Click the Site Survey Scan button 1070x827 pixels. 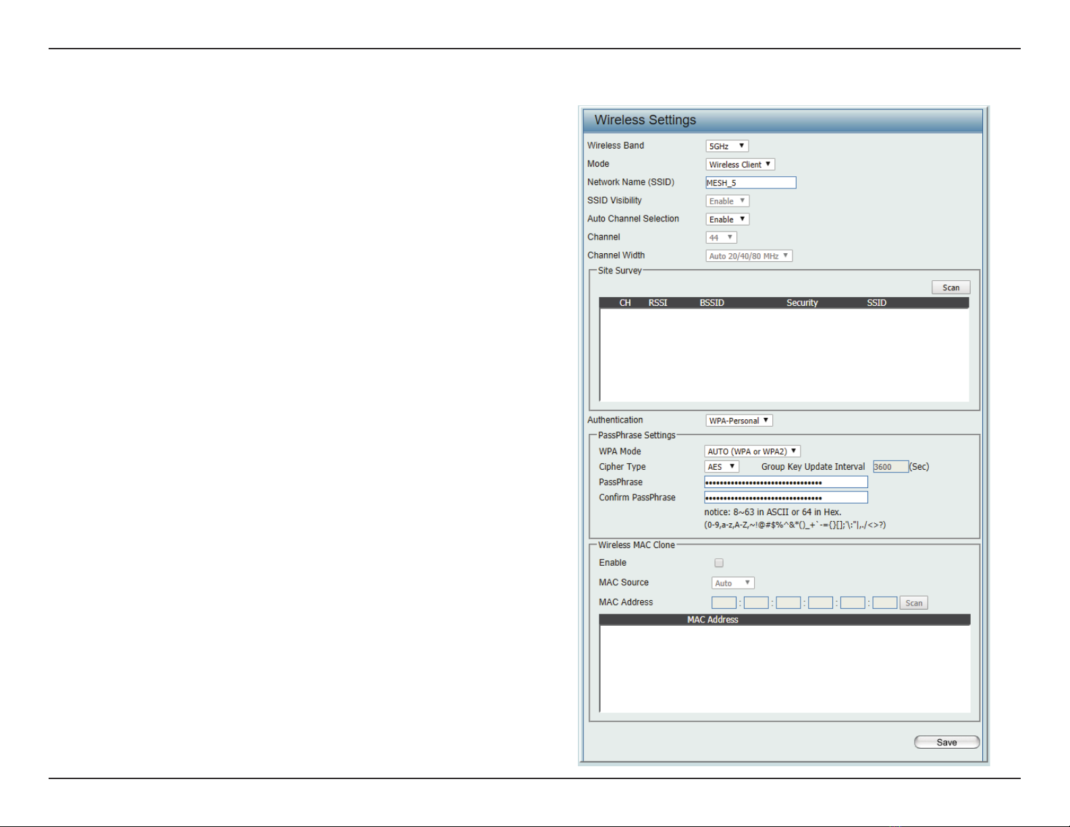(x=951, y=288)
